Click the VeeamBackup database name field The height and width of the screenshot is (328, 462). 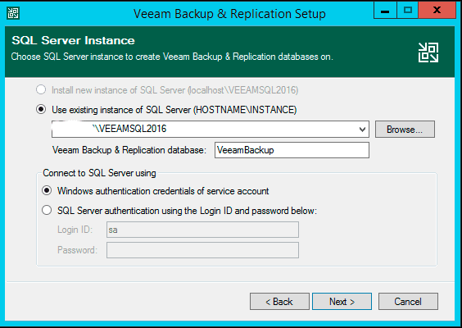(292, 150)
